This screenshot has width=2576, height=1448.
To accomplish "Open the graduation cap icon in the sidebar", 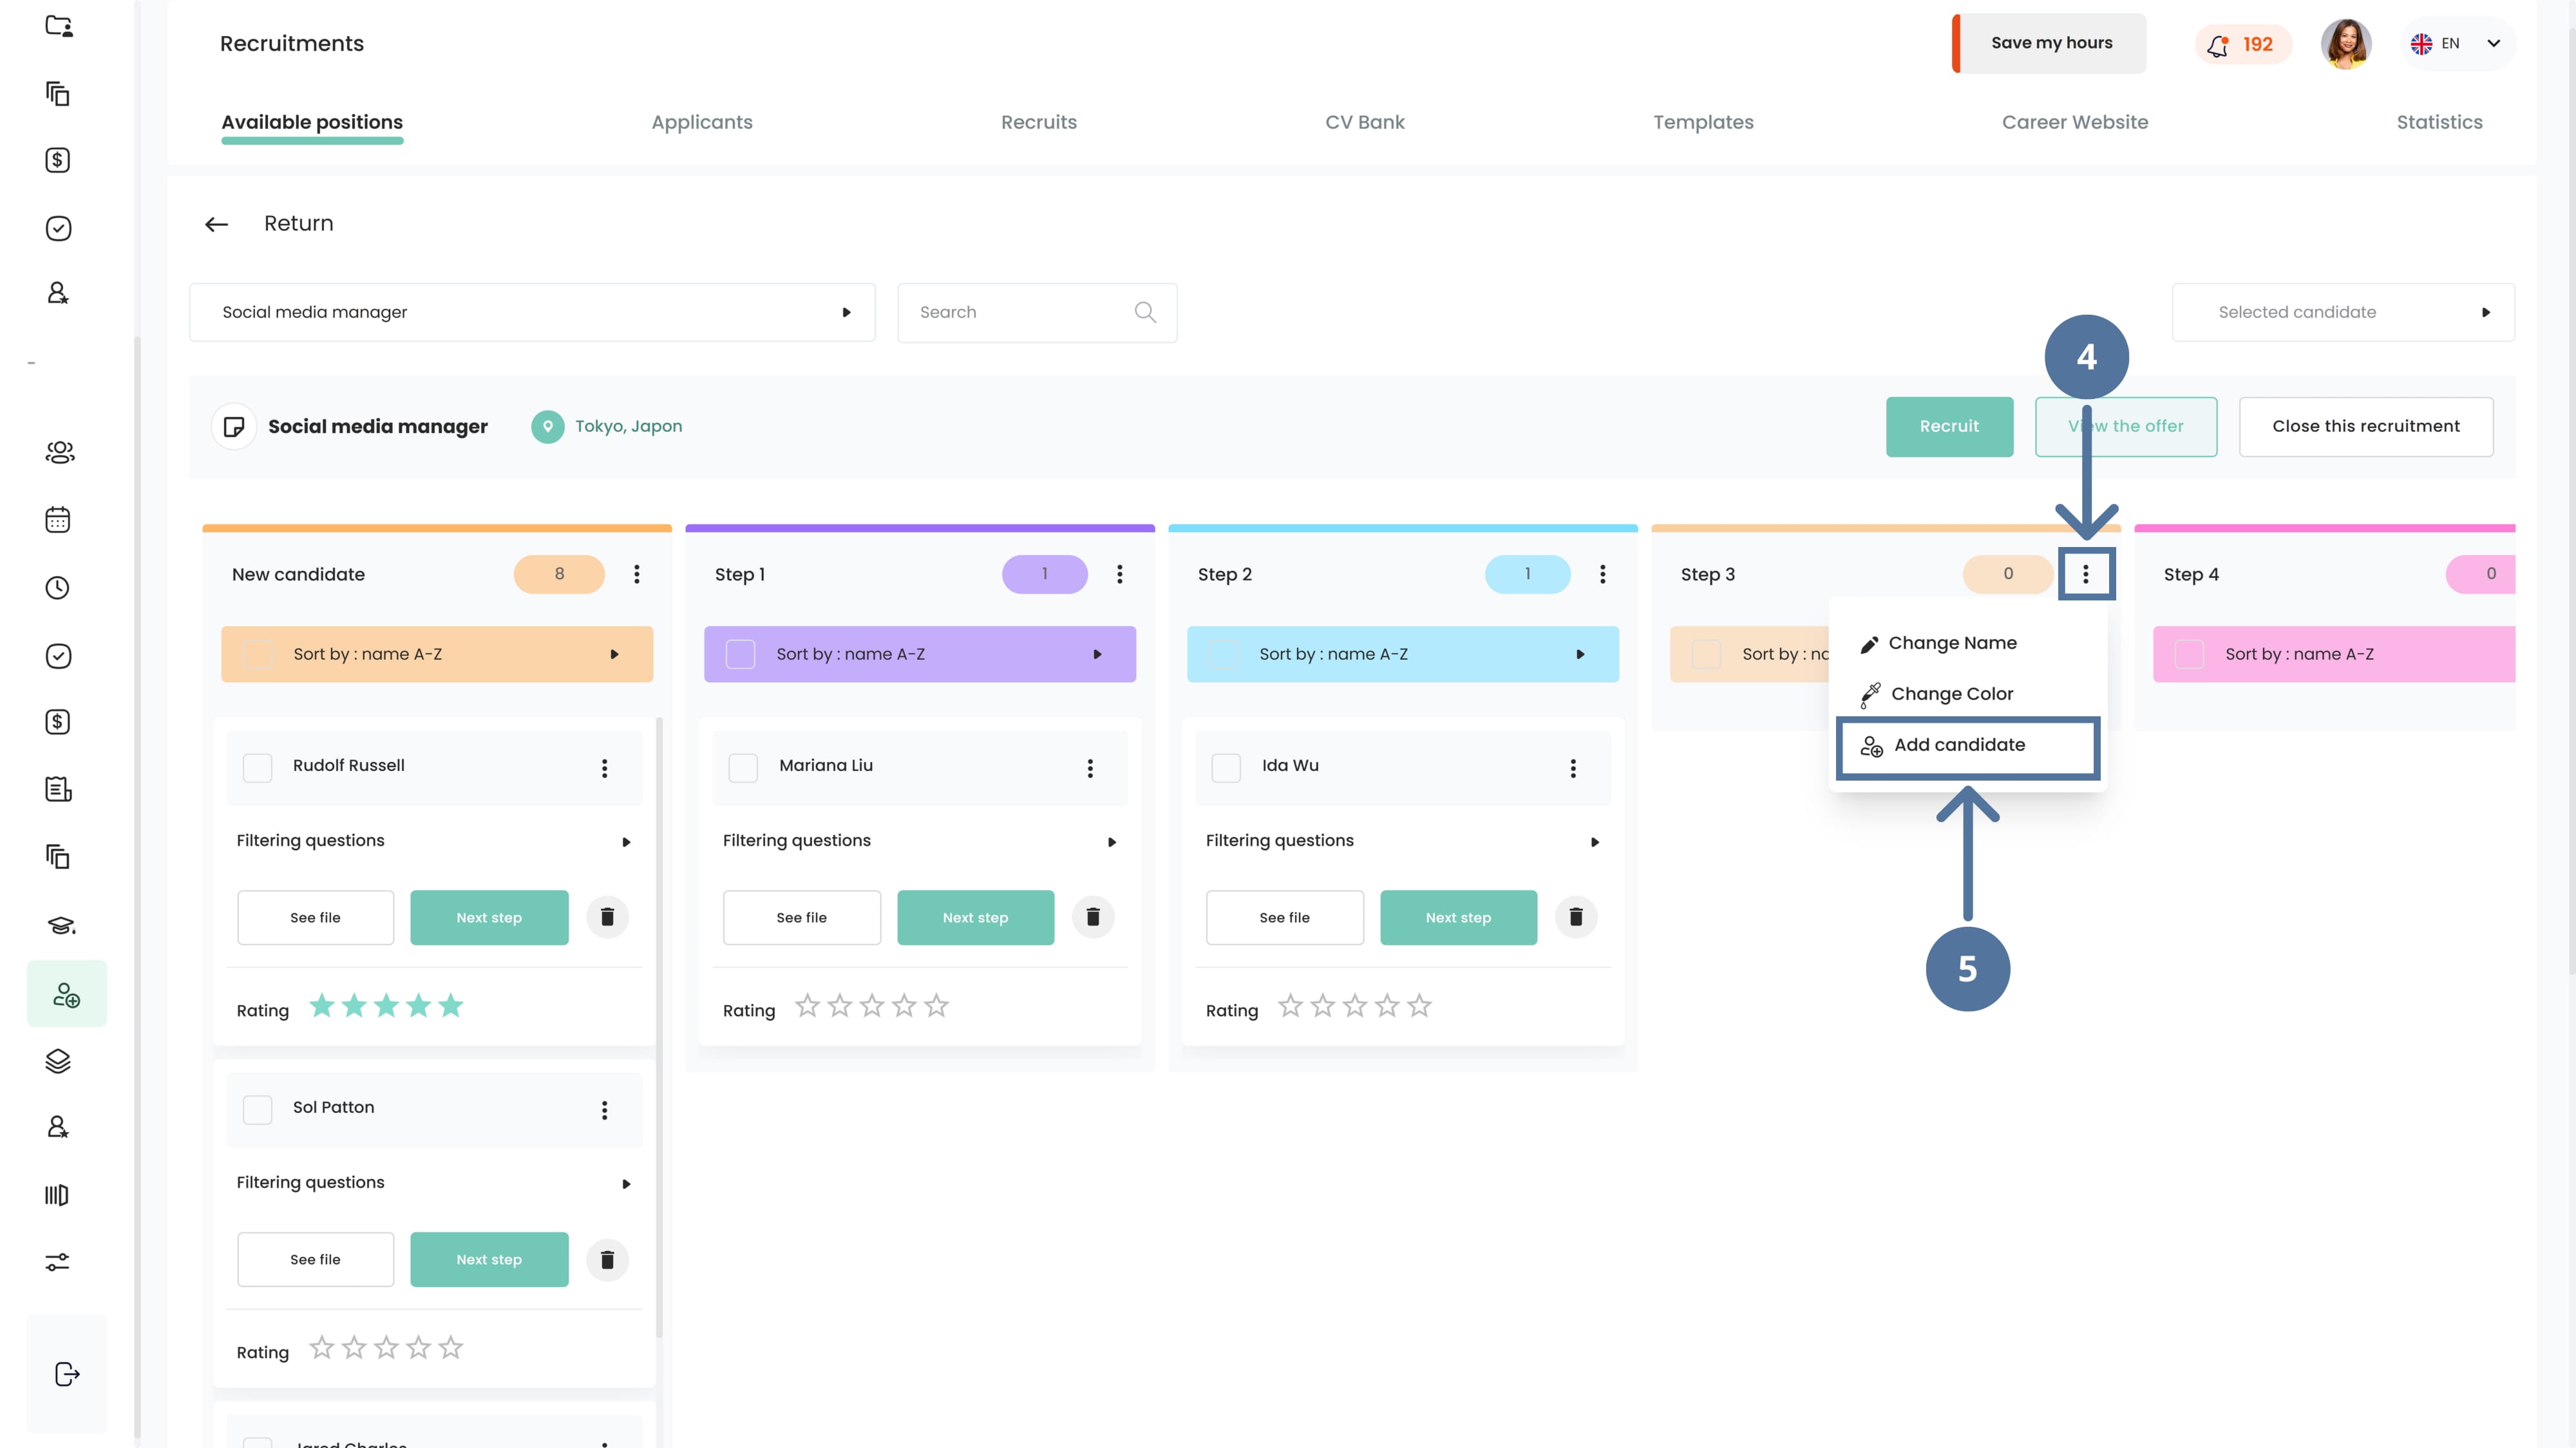I will click(x=60, y=925).
